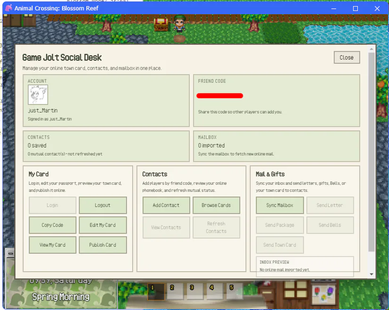Click the Animal Crossing app icon in title bar
Screen dimensions: 389x310
point(8,8)
